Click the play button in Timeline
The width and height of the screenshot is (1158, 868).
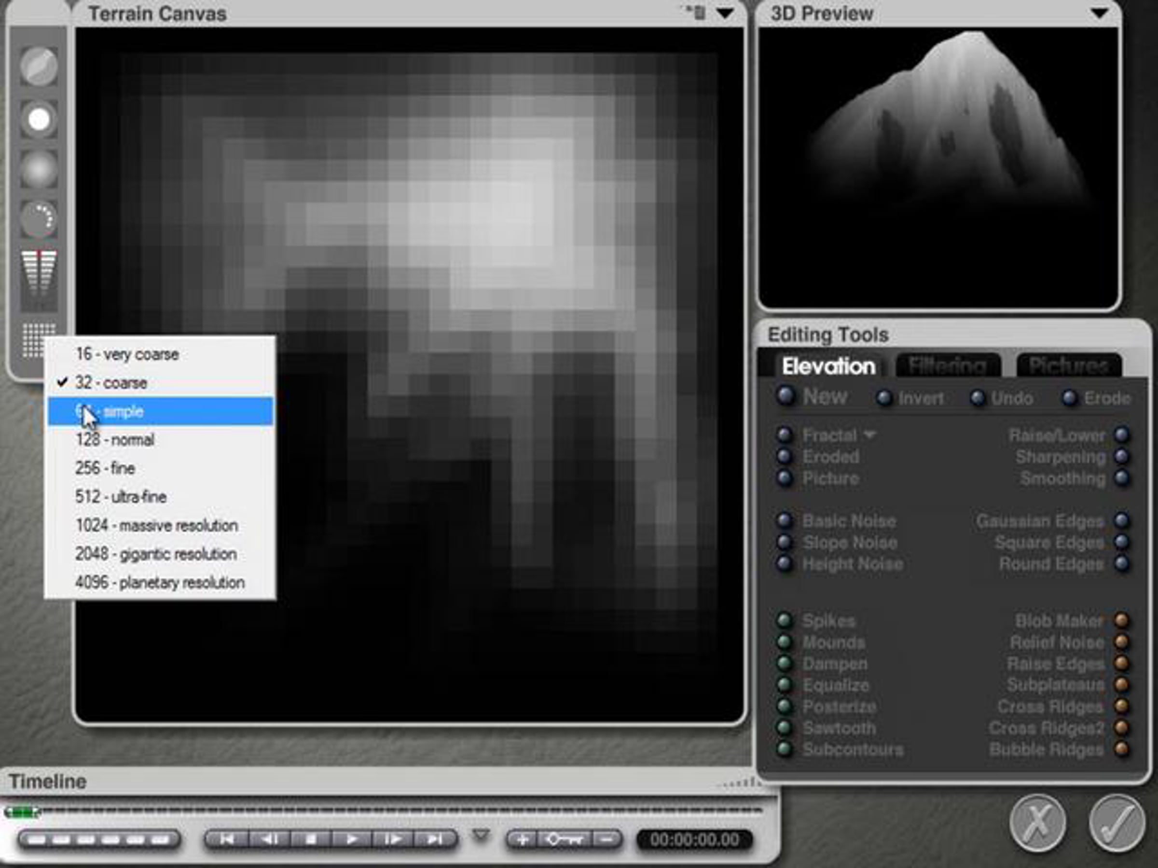pyautogui.click(x=352, y=840)
